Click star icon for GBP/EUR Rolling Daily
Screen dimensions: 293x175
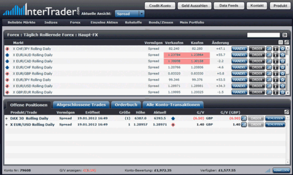point(282,92)
